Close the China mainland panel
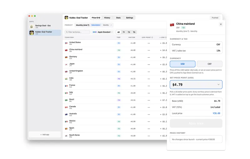 221,24
